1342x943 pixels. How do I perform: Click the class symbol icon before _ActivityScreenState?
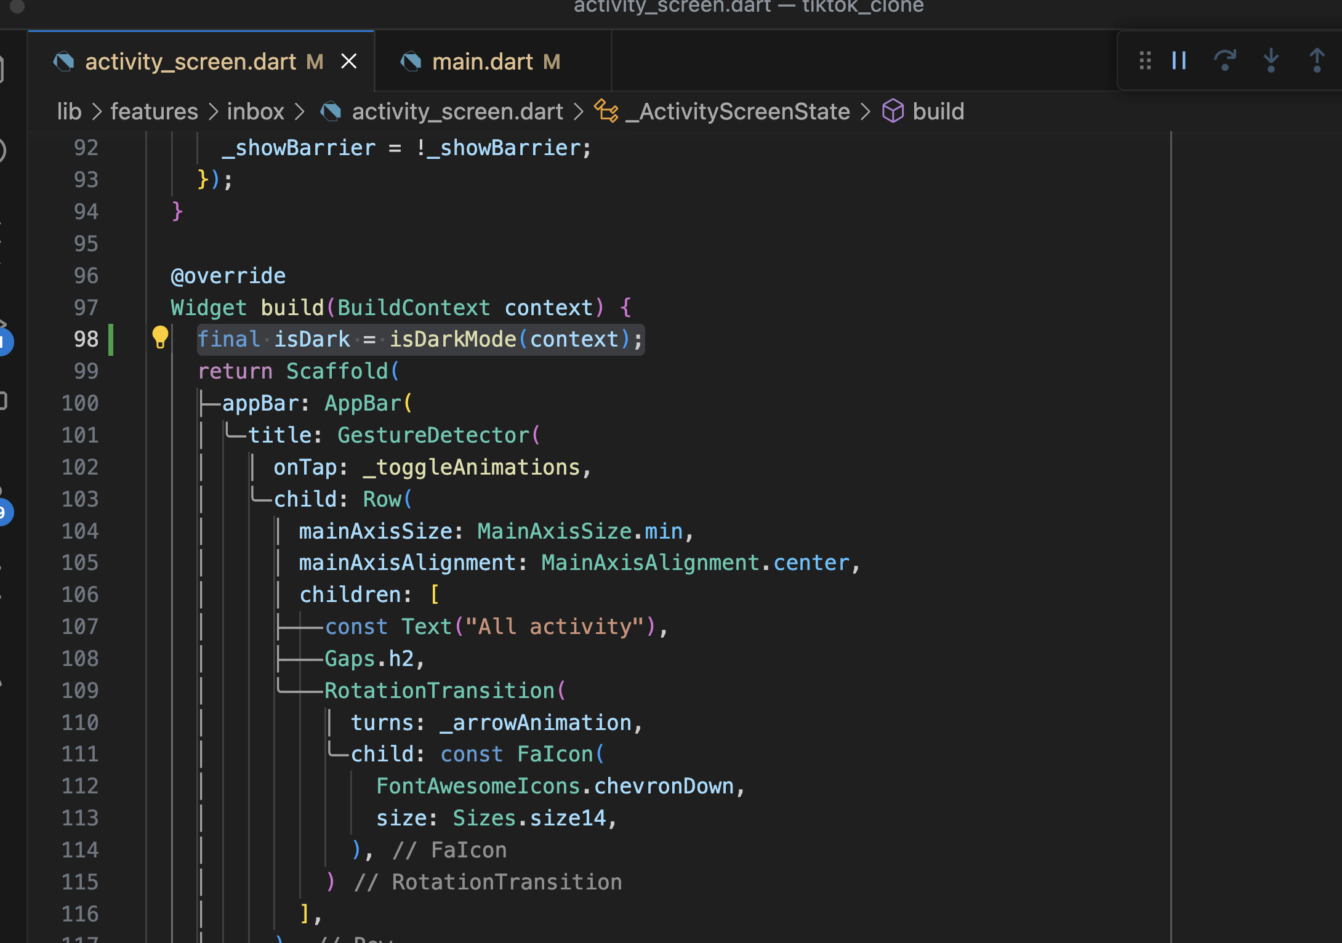606,111
